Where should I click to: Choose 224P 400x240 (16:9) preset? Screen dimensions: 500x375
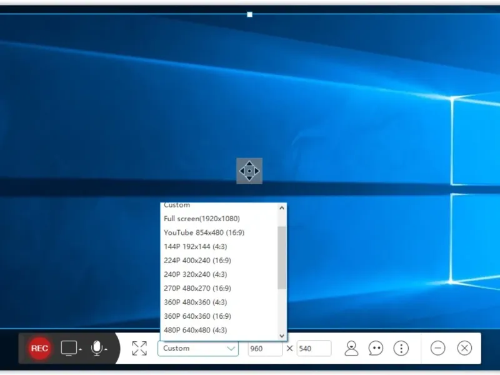click(x=219, y=261)
